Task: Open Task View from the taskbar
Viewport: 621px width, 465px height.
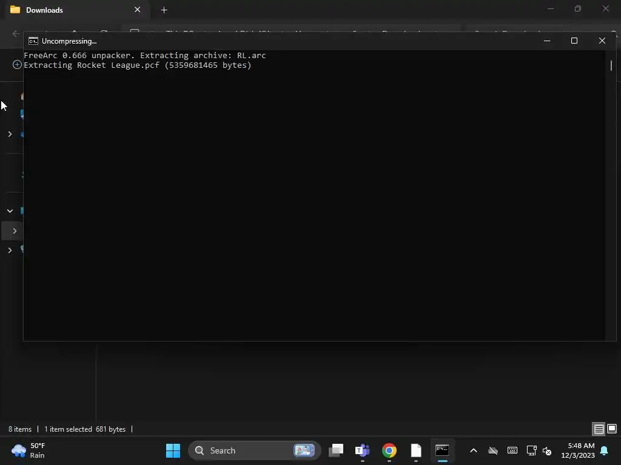Action: coord(336,450)
